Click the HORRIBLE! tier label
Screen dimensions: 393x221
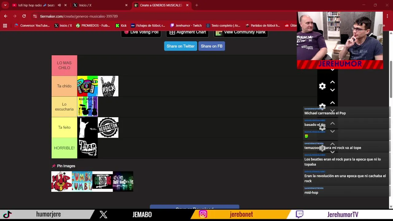pyautogui.click(x=64, y=148)
